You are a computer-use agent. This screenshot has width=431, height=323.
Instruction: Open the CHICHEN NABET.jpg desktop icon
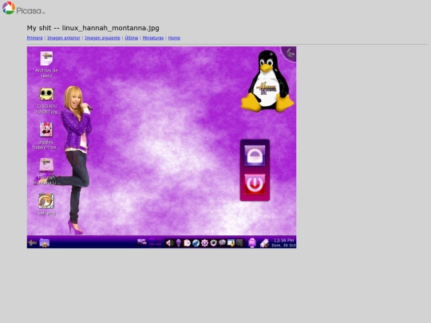pyautogui.click(x=46, y=100)
